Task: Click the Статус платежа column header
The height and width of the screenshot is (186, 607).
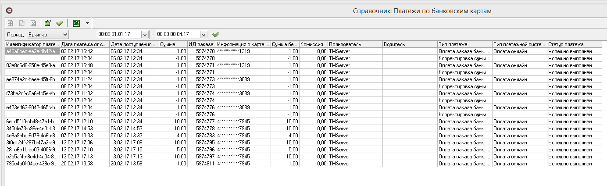Action: [575, 44]
